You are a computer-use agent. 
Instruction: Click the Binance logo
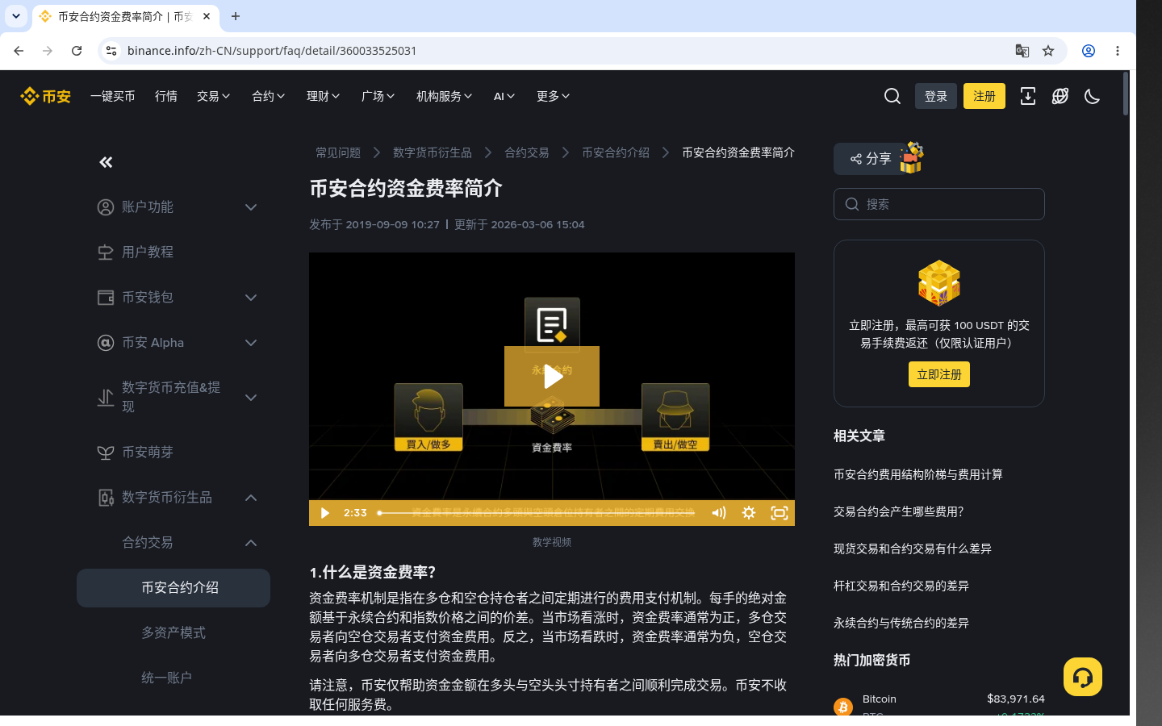pos(46,96)
